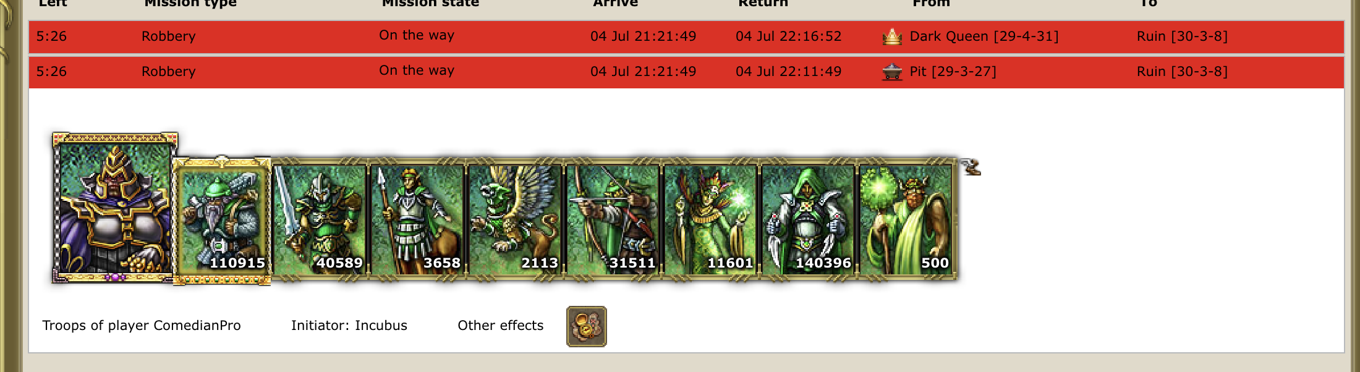The image size is (1360, 372).
Task: Click the crown icon next to Dark Queen
Action: 892,37
